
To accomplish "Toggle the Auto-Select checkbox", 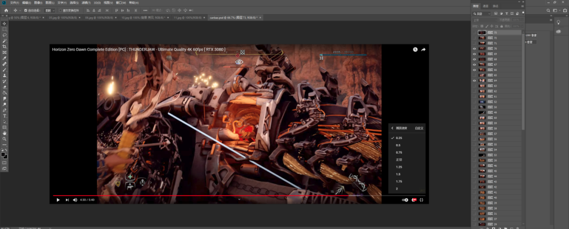I will click(25, 11).
